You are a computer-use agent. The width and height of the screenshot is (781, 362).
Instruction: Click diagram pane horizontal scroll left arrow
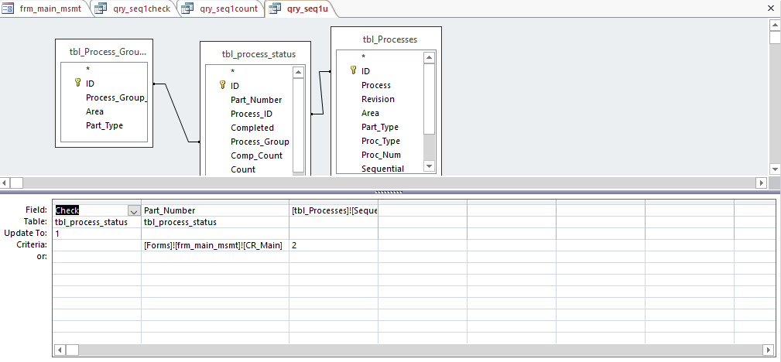click(4, 183)
